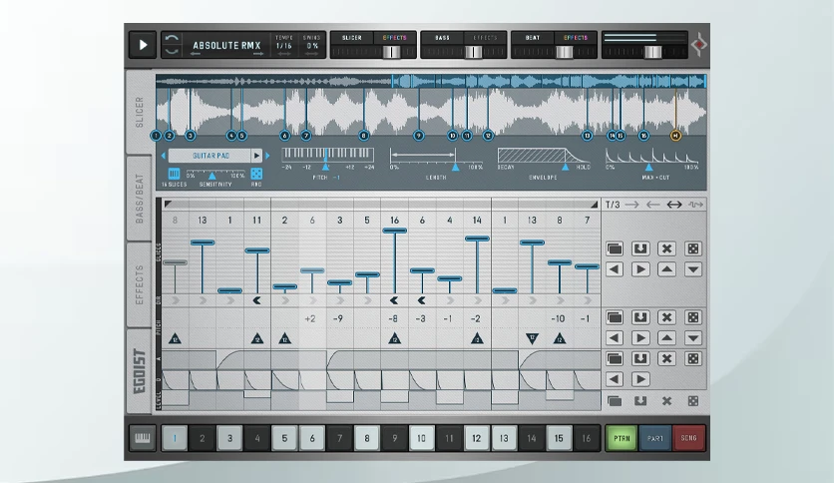
Task: Click the redo arrow in header
Action: [x=172, y=51]
